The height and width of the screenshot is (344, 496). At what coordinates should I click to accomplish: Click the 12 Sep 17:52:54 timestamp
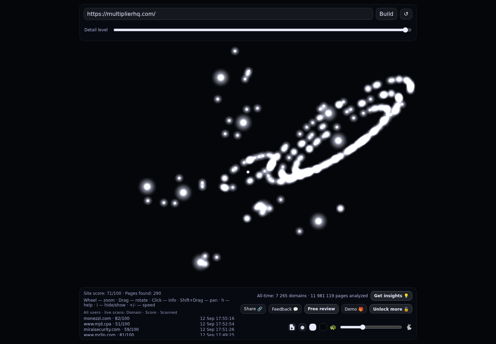click(x=217, y=324)
